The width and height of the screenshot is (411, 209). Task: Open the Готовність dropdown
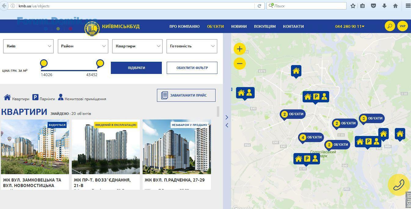[x=192, y=46]
